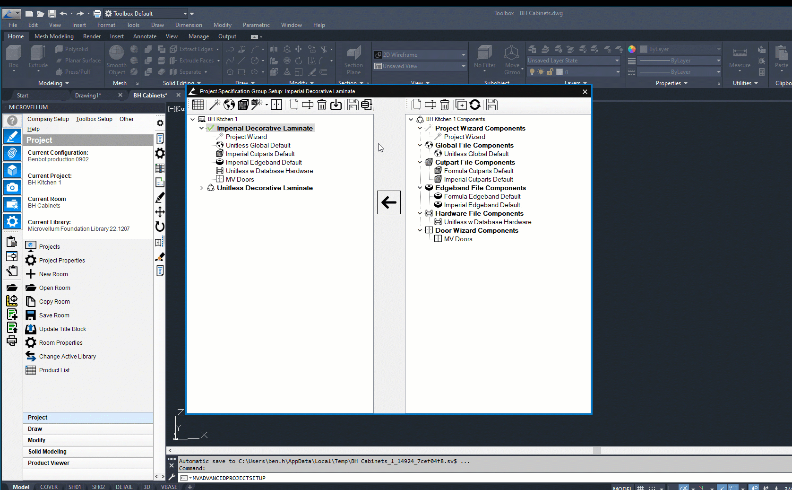The image size is (792, 490).
Task: Click the refresh arrows icon in components toolbar
Action: tap(475, 105)
